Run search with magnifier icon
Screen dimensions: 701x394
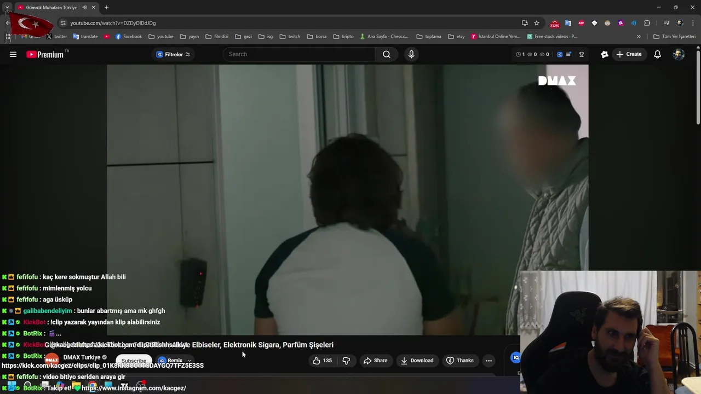[x=387, y=54]
